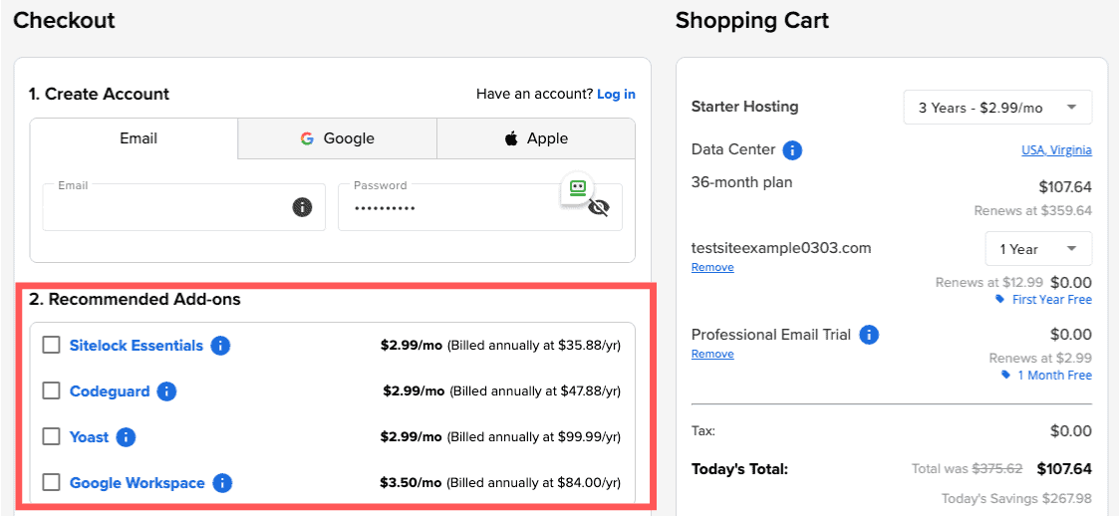Click the info icon next to Data Center
The width and height of the screenshot is (1120, 516).
[x=793, y=150]
